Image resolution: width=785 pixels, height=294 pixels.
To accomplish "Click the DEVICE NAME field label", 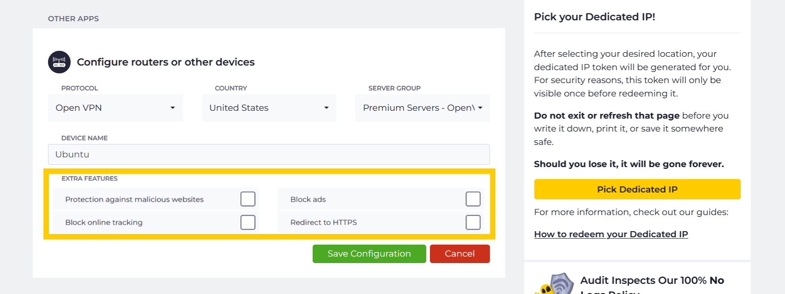I will (x=84, y=138).
